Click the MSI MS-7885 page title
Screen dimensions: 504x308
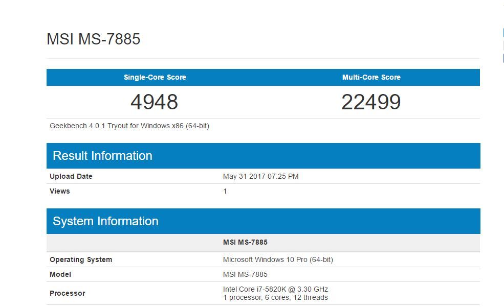[x=93, y=39]
